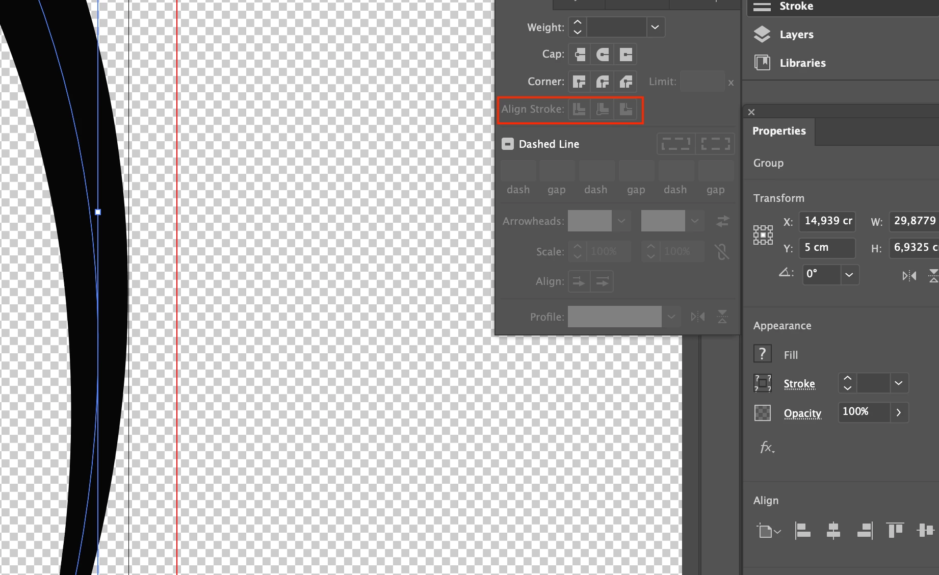939x575 pixels.
Task: Click Horizontal Align Left icon
Action: click(803, 531)
